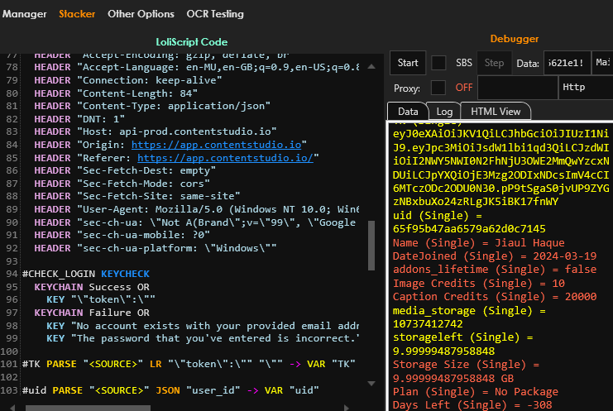This screenshot has height=411, width=613.
Task: Click the empty proxy address field
Action: tap(516, 87)
